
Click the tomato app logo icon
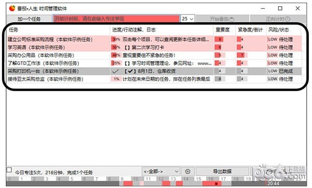pyautogui.click(x=12, y=8)
